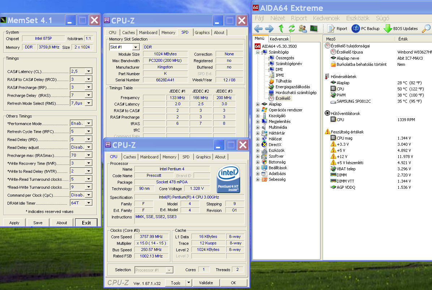Expand the Kiszolgáló tree node
The height and width of the screenshot is (290, 432).
click(258, 116)
